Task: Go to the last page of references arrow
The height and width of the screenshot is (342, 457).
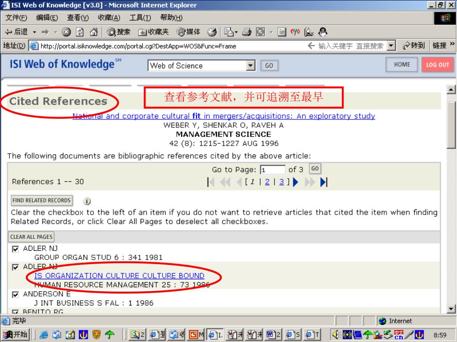Action: coord(324,182)
